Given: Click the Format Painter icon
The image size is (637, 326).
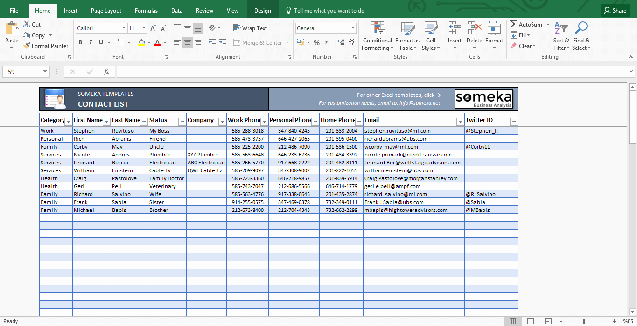Looking at the screenshot, I should (x=27, y=46).
